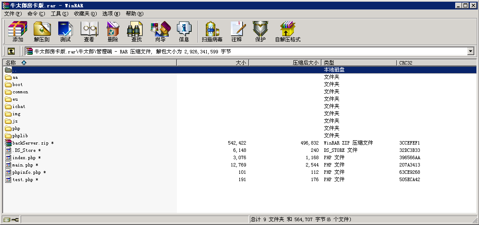The image size is (479, 225).
Task: Click the SFX (自解压格式) icon
Action: [287, 32]
